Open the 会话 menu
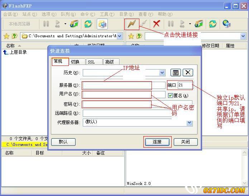This screenshot has height=196, width=249. coord(10,14)
